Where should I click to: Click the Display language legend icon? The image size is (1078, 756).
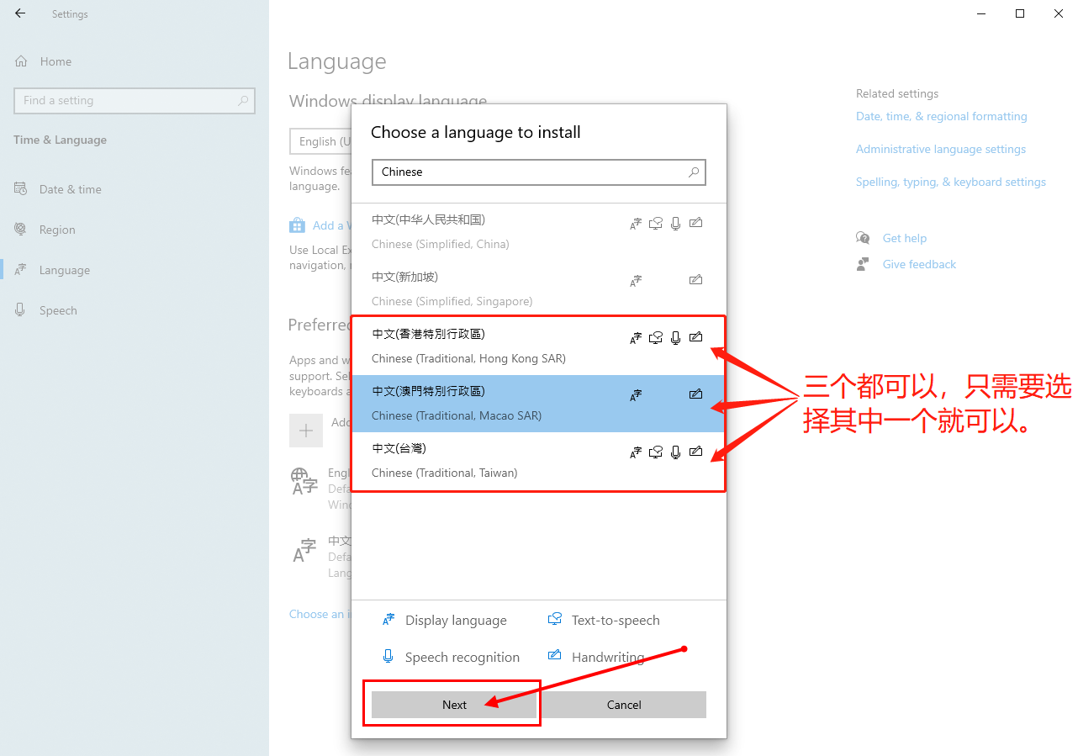[x=388, y=620]
